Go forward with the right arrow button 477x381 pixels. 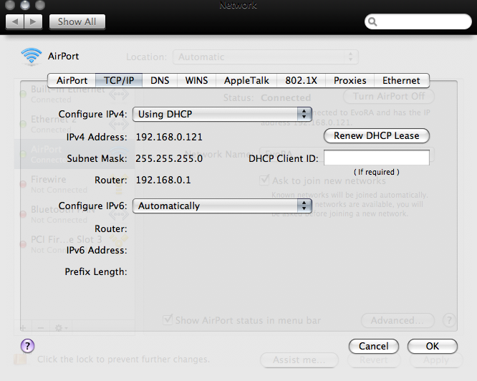click(33, 22)
